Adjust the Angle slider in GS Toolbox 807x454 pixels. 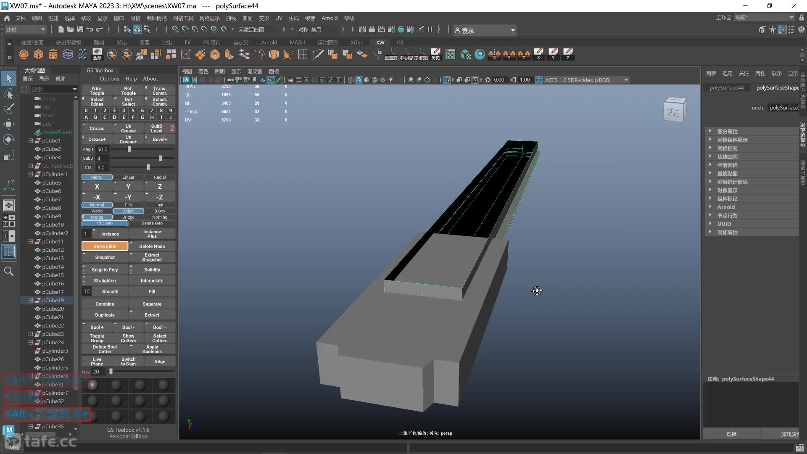tap(129, 149)
